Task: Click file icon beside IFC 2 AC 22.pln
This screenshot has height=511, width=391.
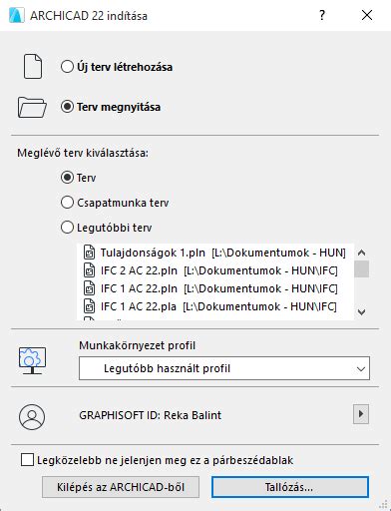Action: tap(89, 270)
